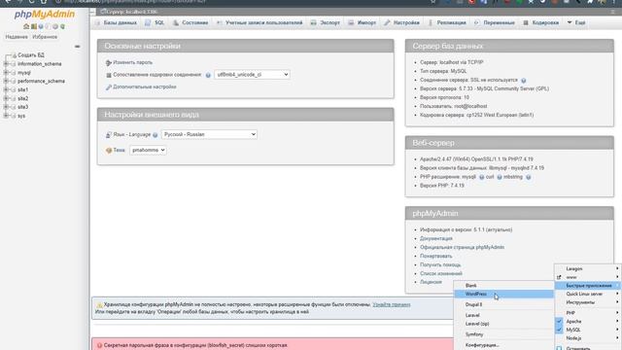Open the pmahomme theme dropdown
The height and width of the screenshot is (350, 622).
pyautogui.click(x=148, y=150)
